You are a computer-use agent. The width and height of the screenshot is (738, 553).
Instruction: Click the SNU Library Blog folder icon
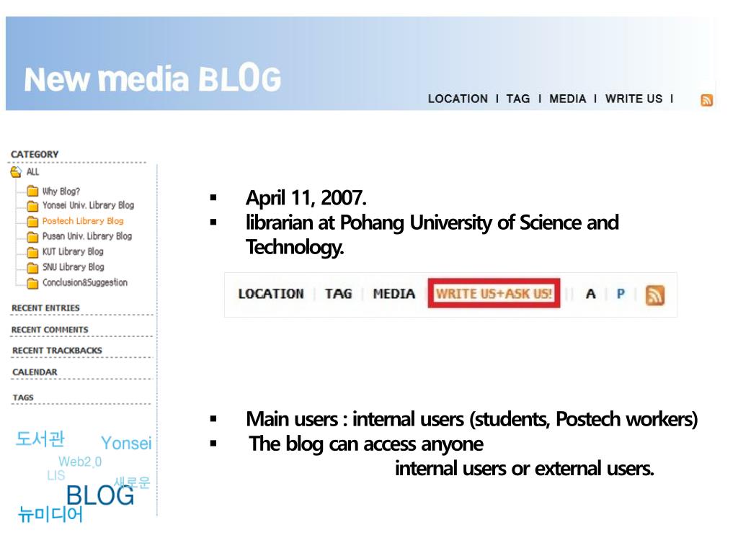(32, 268)
